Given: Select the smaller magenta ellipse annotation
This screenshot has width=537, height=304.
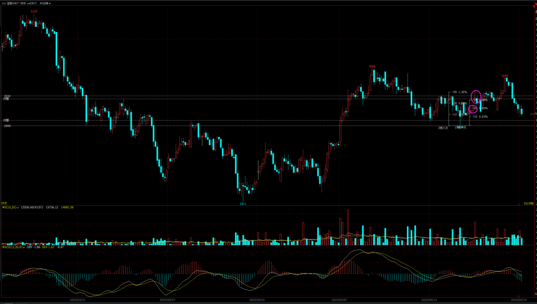Looking at the screenshot, I should 473,109.
